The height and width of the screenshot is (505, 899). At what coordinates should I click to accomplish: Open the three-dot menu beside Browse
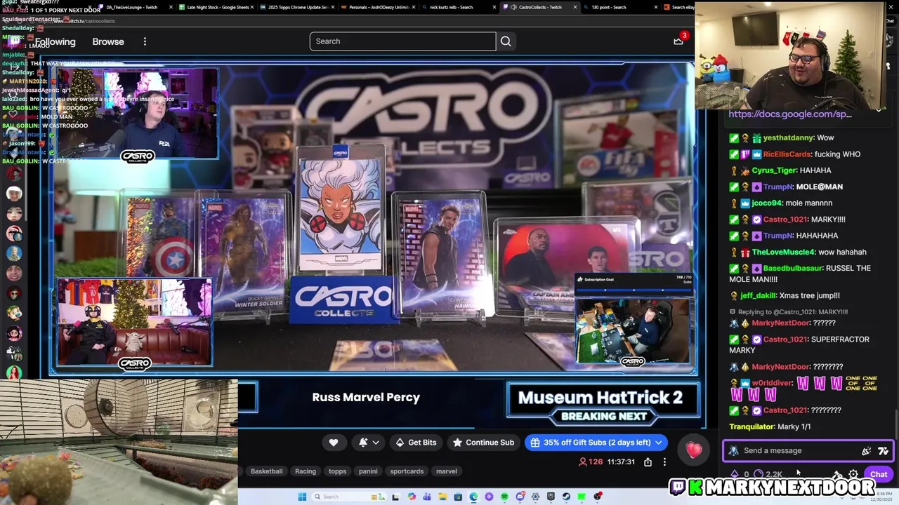point(145,41)
